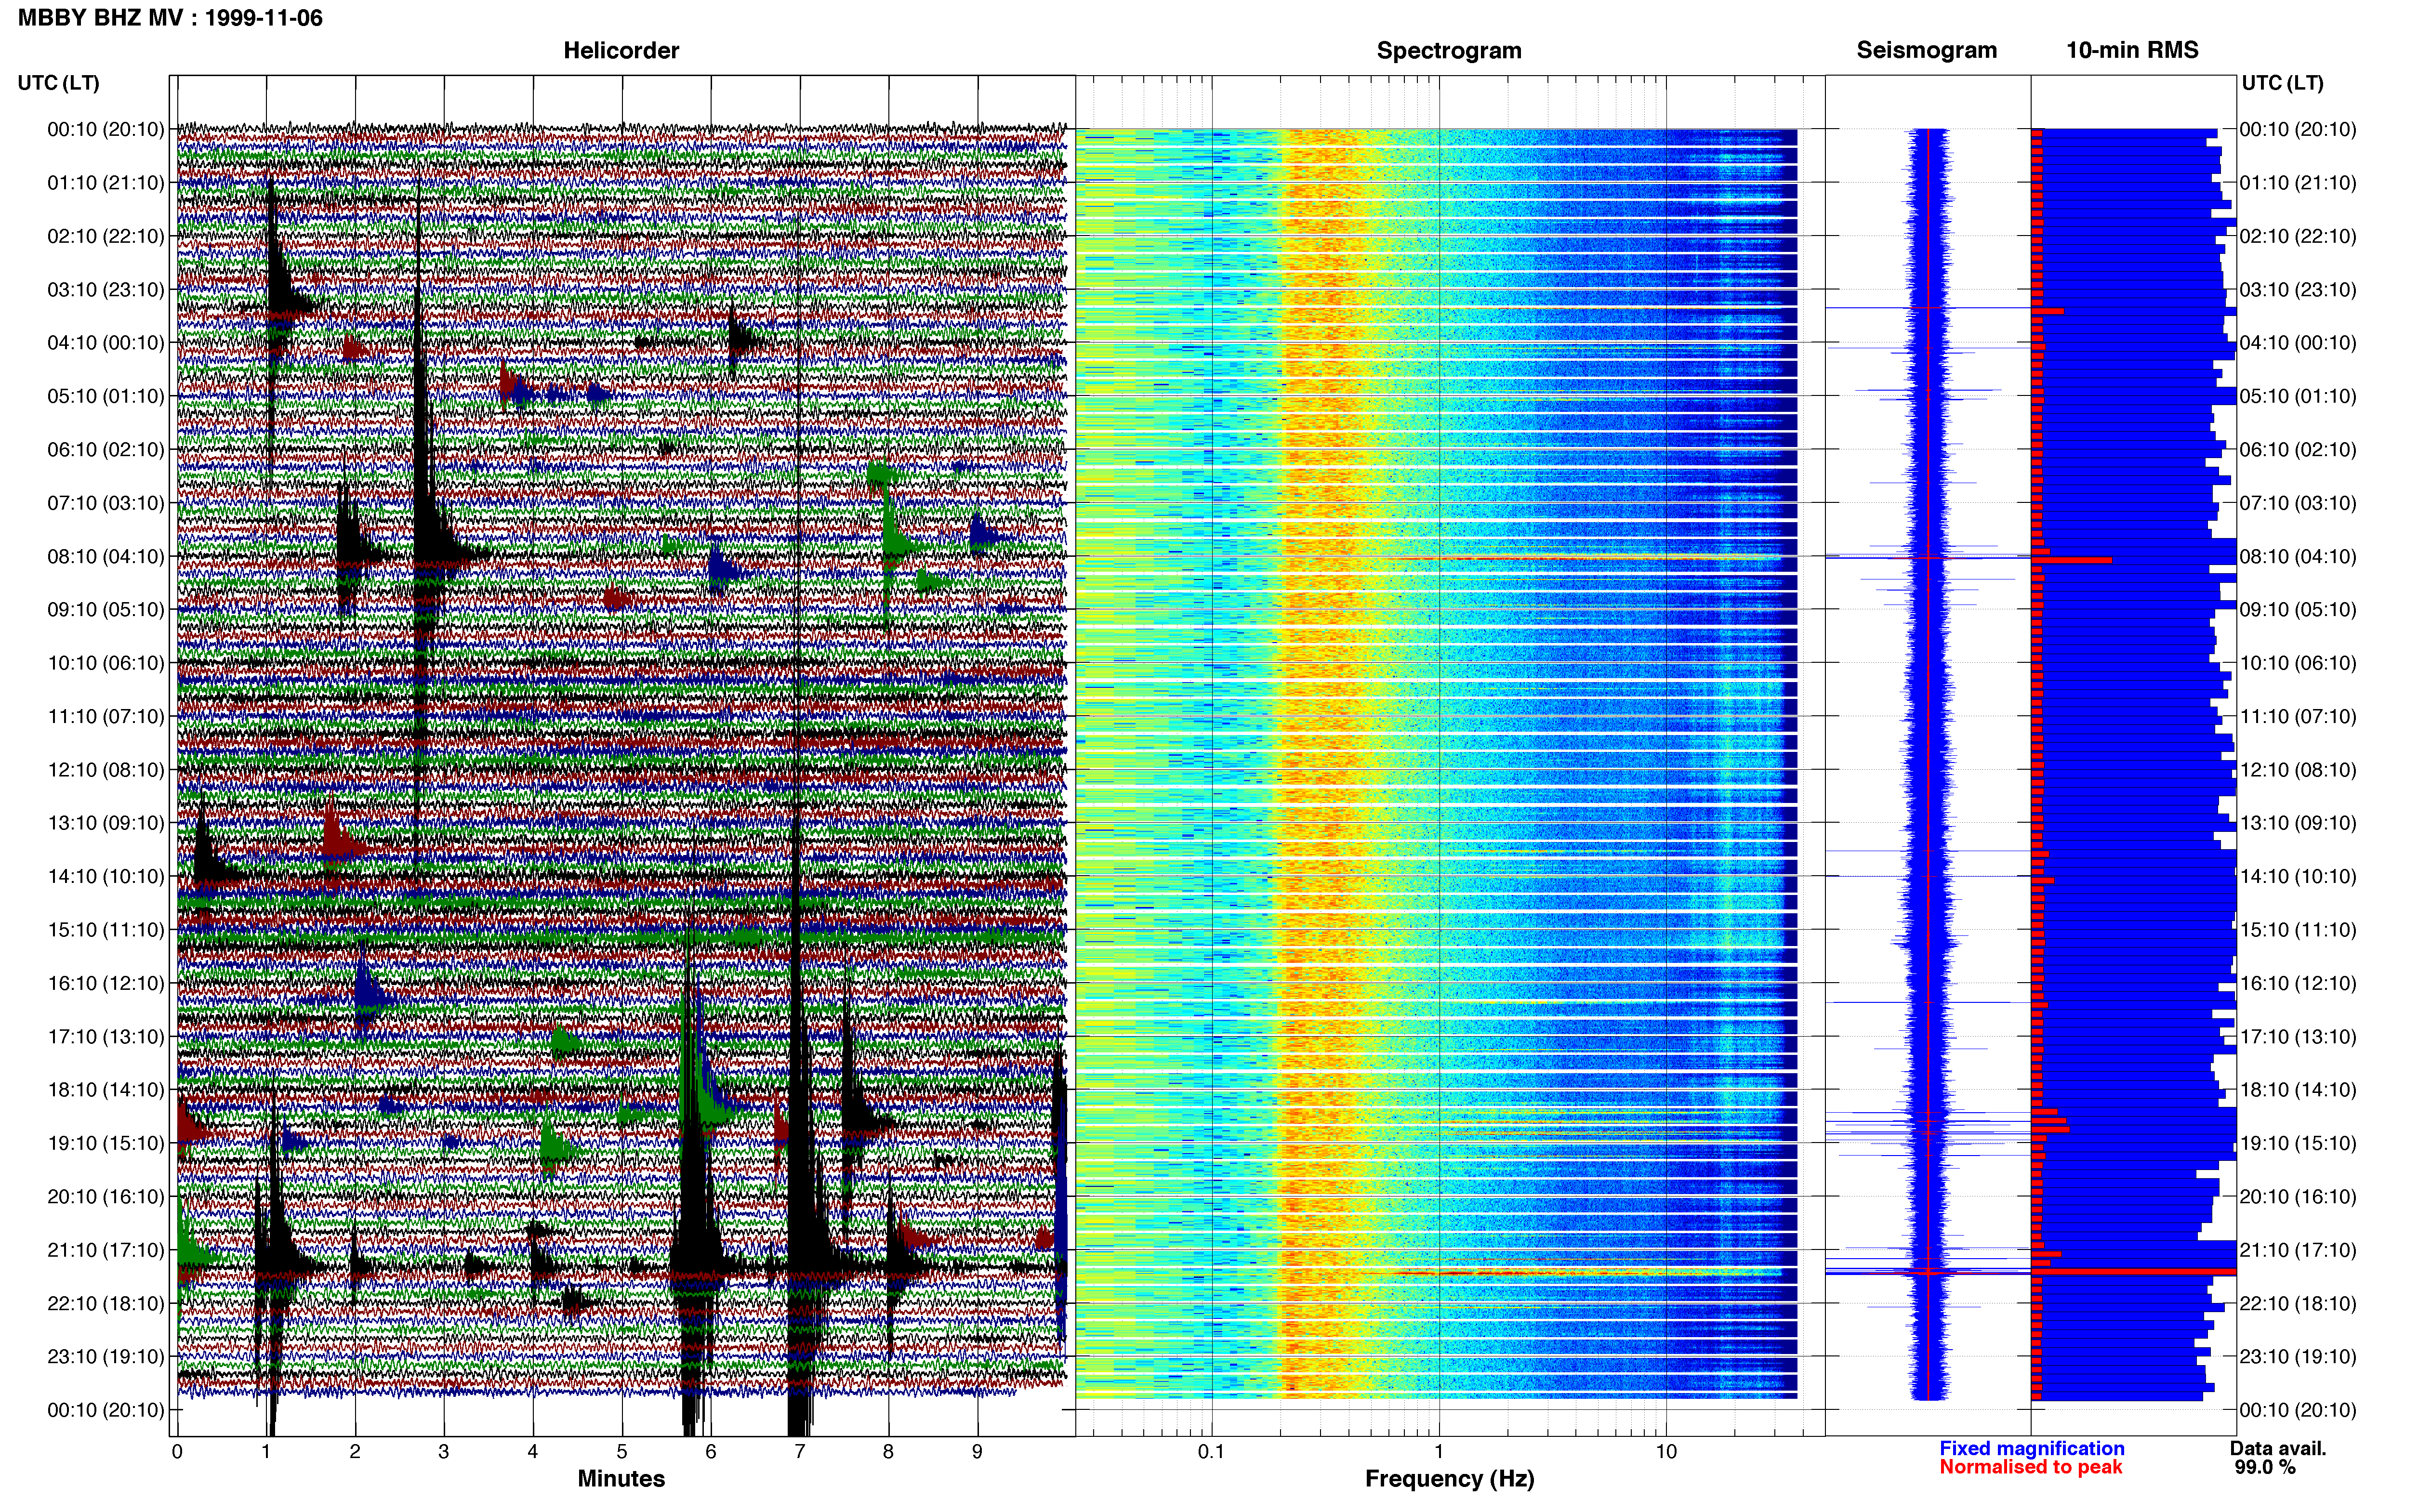This screenshot has width=2418, height=1512.
Task: Click the 'Minutes' x-axis label
Action: (x=621, y=1479)
